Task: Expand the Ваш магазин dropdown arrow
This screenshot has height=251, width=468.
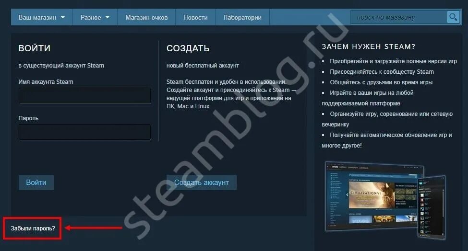Action: (x=63, y=18)
